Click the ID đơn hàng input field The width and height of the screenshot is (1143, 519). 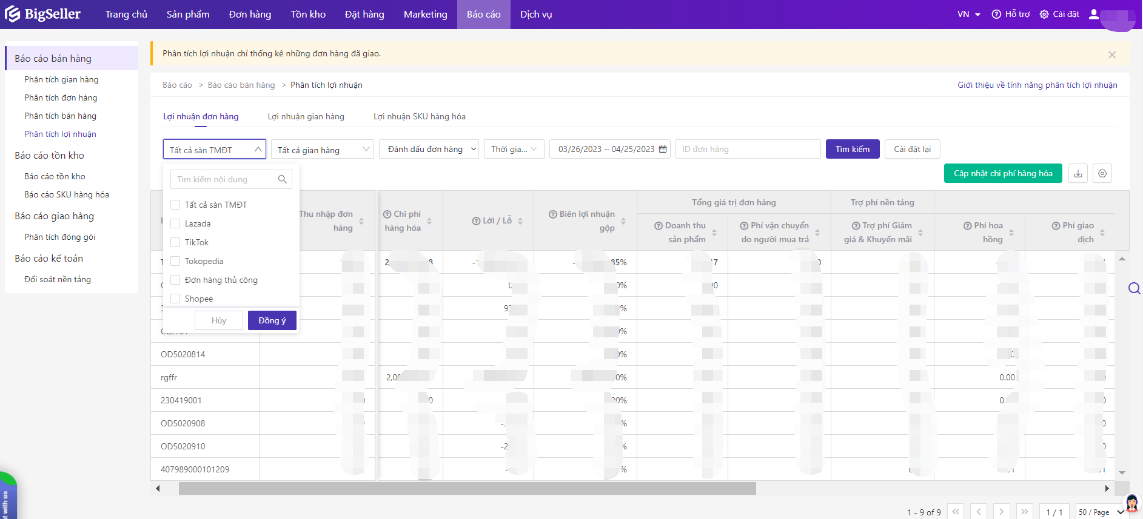(748, 150)
